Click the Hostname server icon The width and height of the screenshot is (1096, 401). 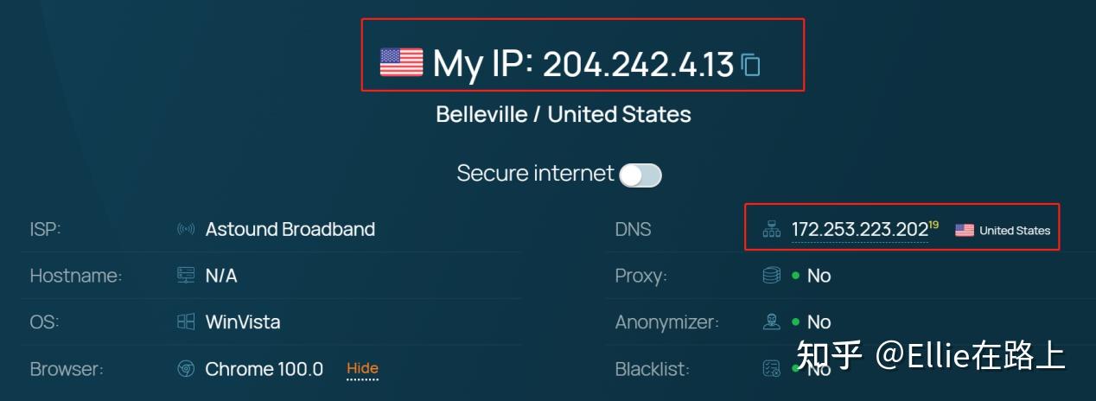(186, 276)
